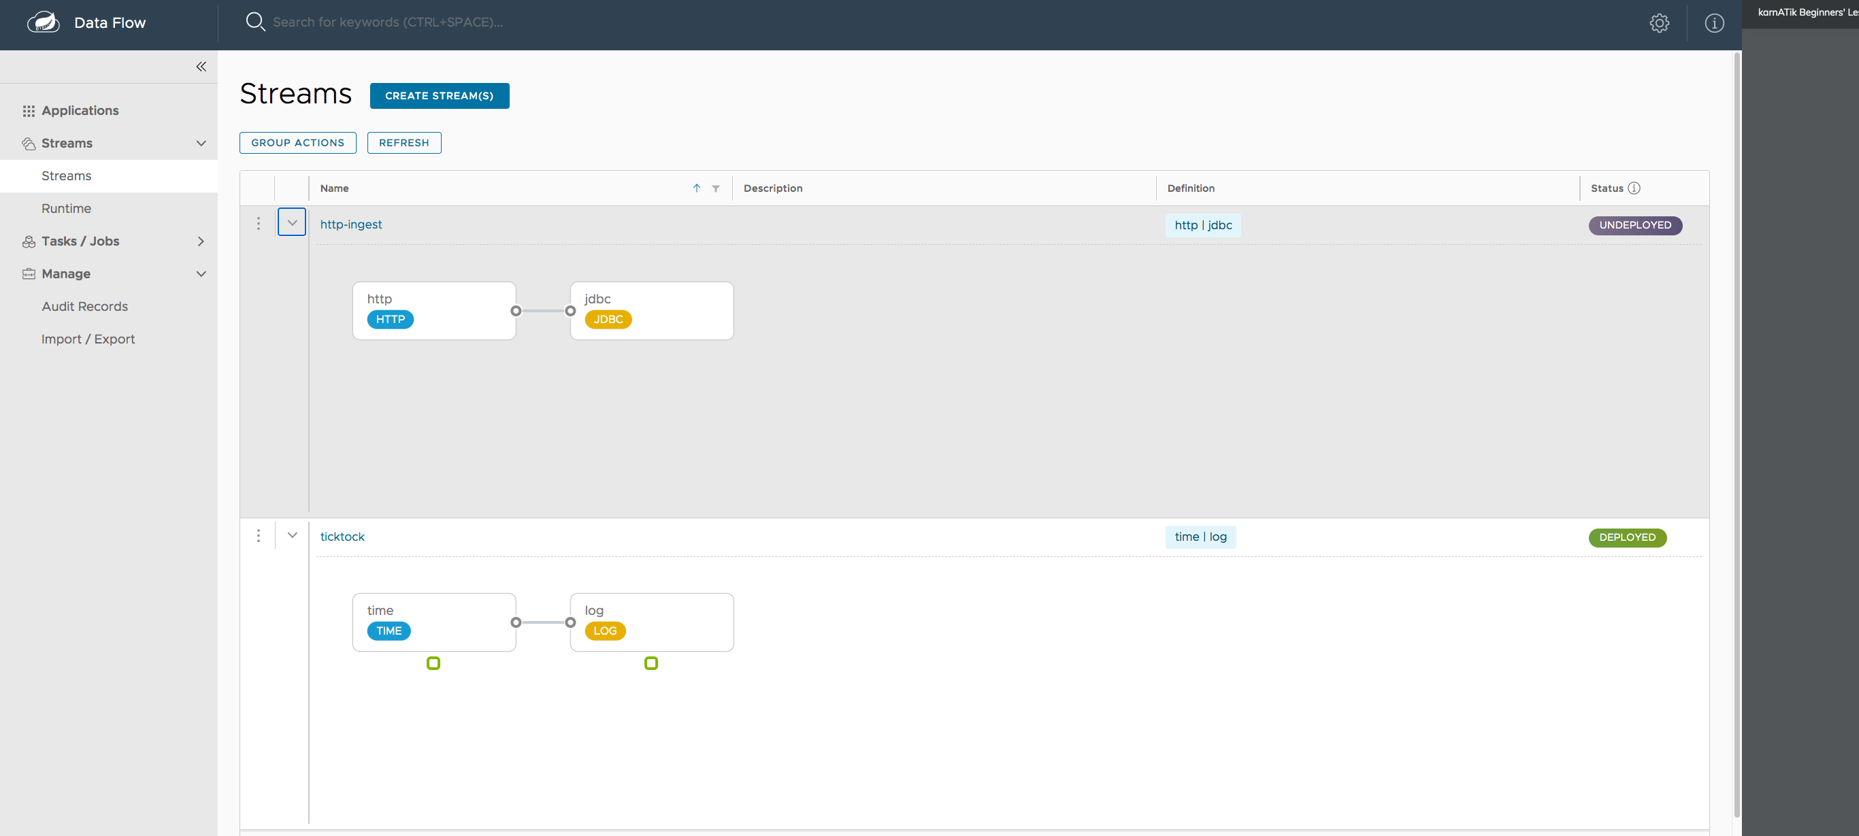
Task: Collapse the Streams sidebar section
Action: 201,143
